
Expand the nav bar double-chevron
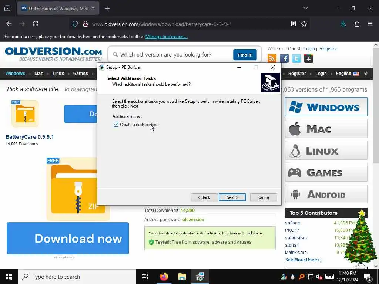366,74
